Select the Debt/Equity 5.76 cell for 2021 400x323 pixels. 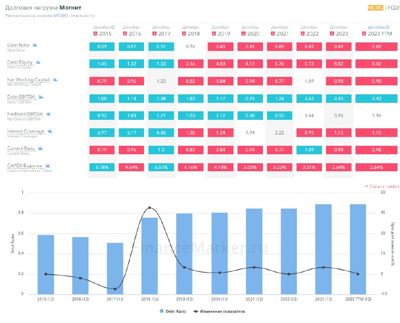click(279, 64)
